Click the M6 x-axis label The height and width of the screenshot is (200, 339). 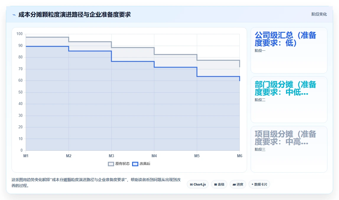240,156
